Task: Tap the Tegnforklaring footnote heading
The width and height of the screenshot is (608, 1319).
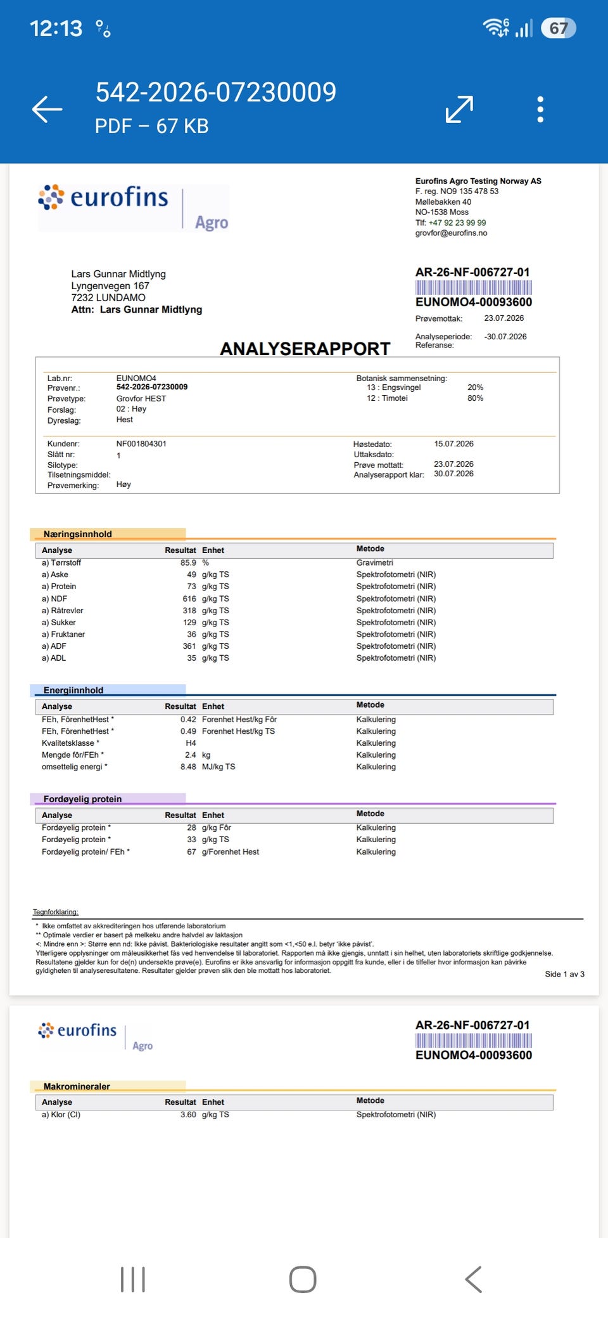Action: click(56, 912)
